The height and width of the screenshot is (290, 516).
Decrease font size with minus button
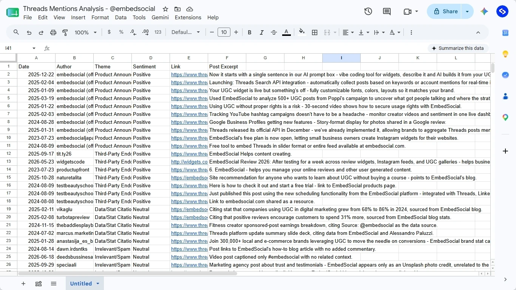(212, 32)
